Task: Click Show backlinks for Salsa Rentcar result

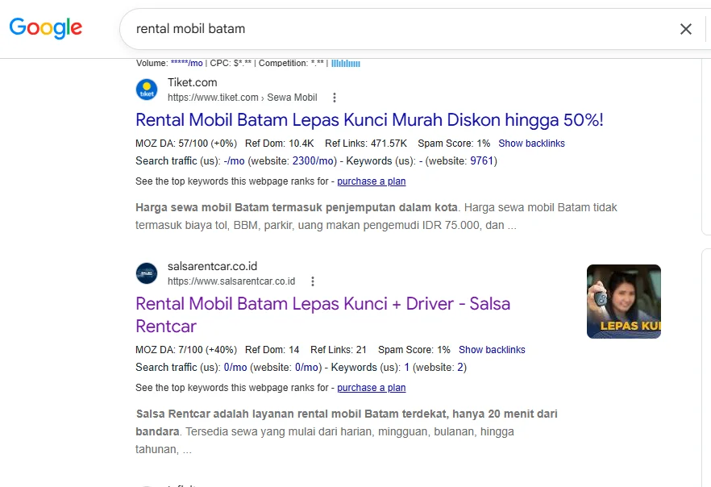Action: click(492, 350)
